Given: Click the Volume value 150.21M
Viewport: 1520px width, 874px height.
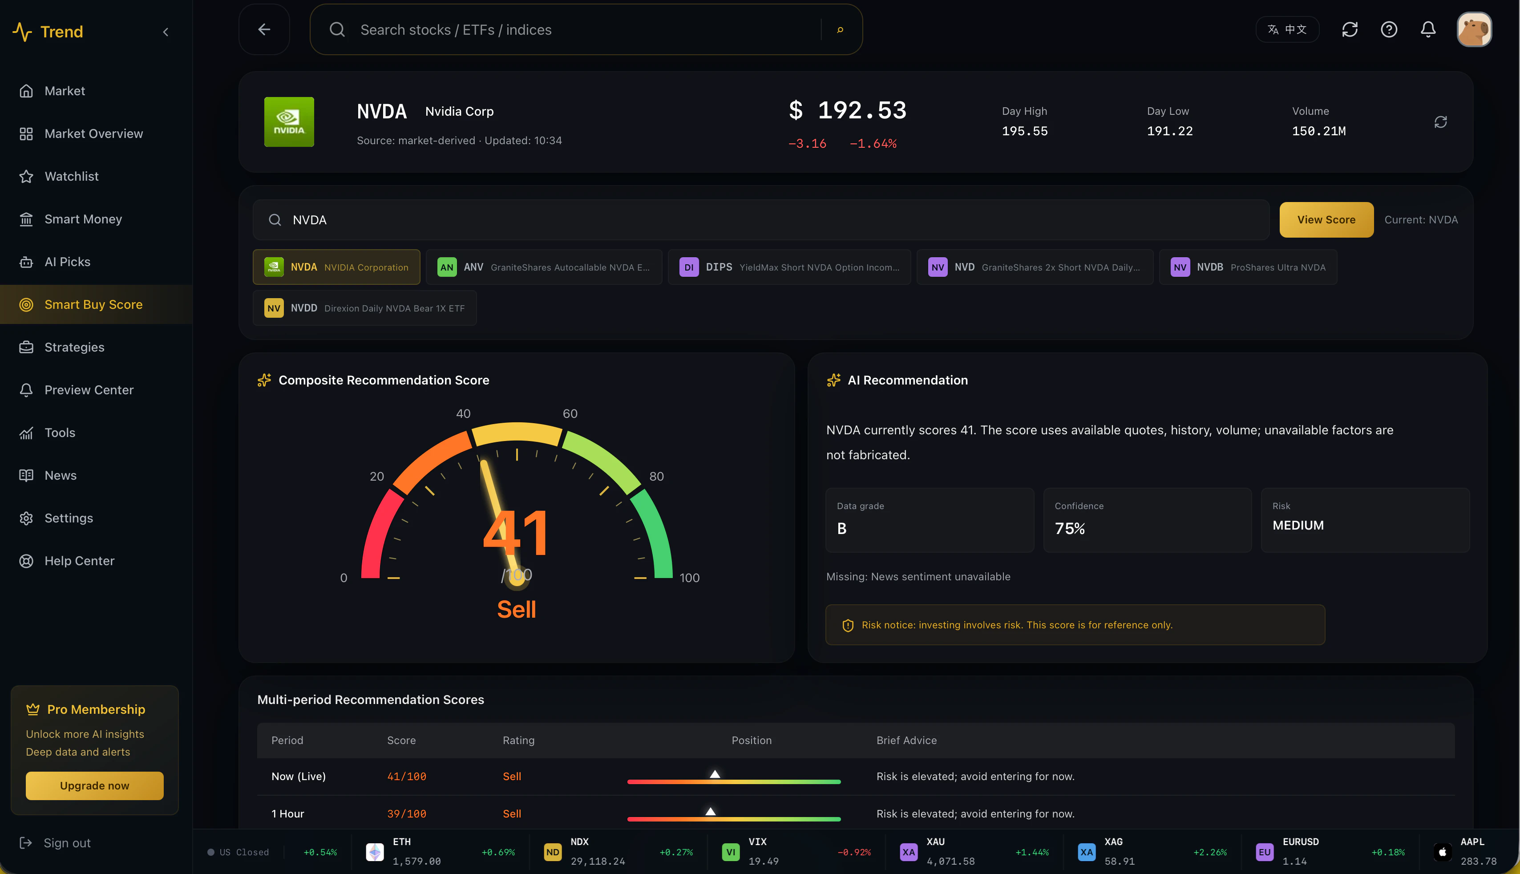Looking at the screenshot, I should pos(1319,131).
